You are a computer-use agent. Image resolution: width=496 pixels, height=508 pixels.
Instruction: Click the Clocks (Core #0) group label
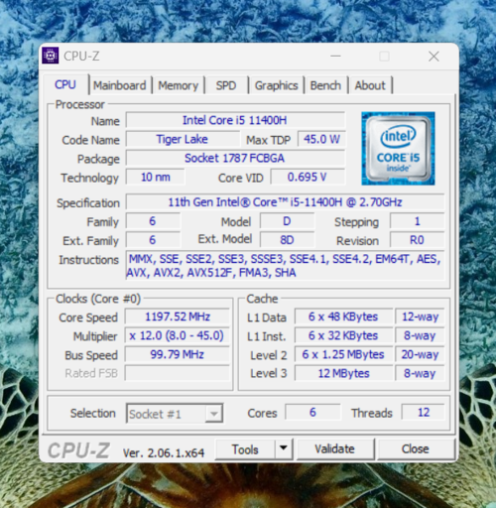click(98, 299)
